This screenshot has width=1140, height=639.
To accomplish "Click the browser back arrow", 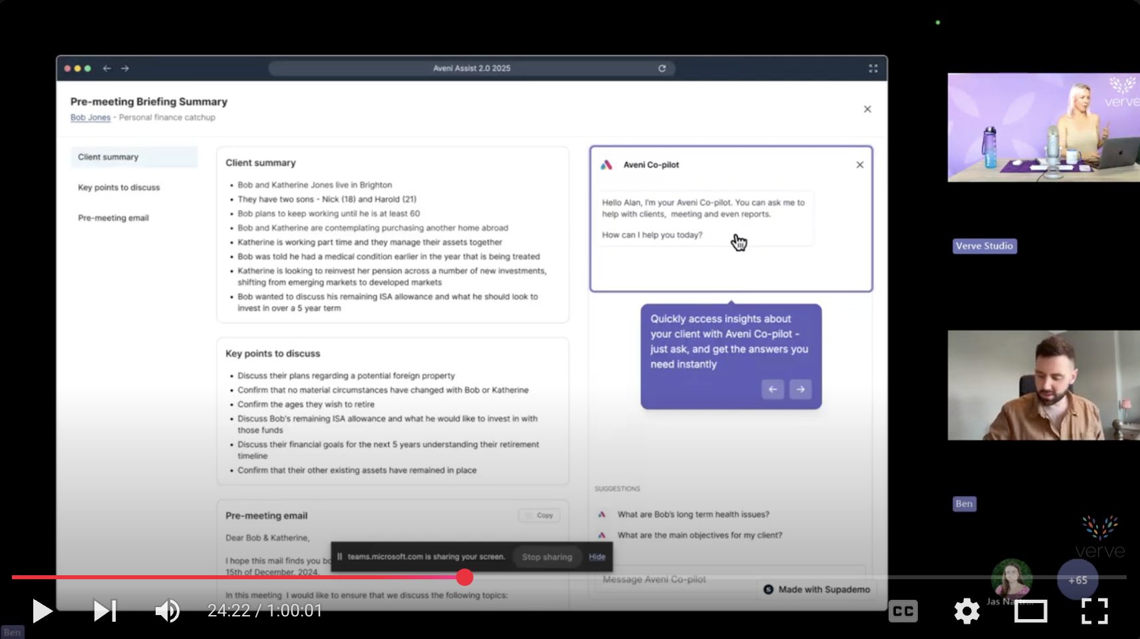I will click(106, 68).
